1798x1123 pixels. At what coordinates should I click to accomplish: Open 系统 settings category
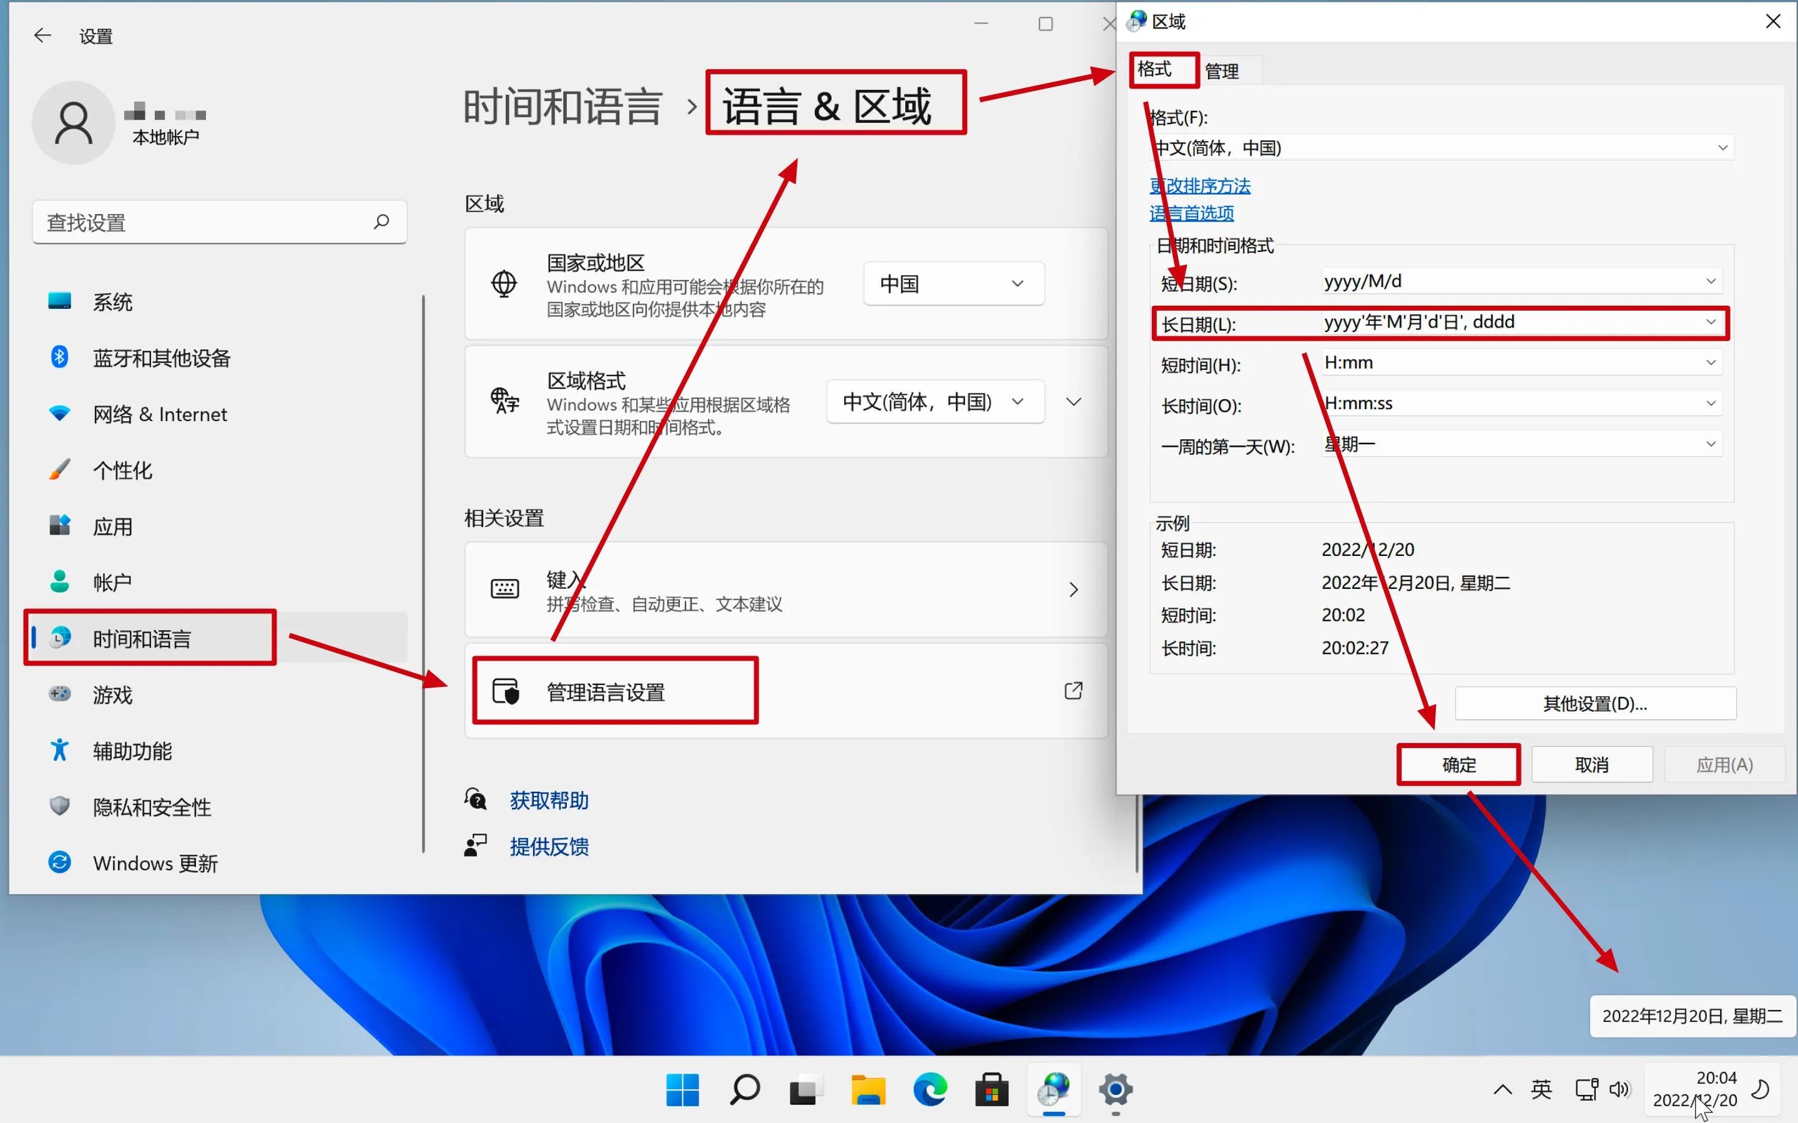[x=219, y=301]
